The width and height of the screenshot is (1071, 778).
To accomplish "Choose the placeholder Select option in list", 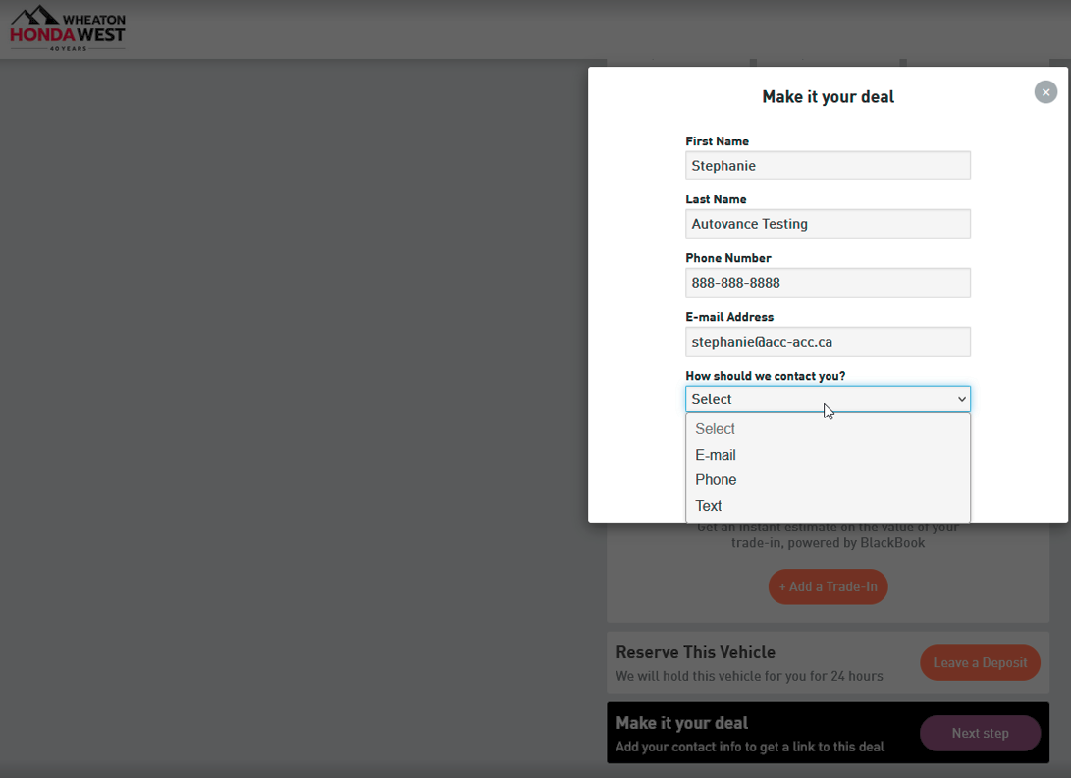I will click(828, 429).
